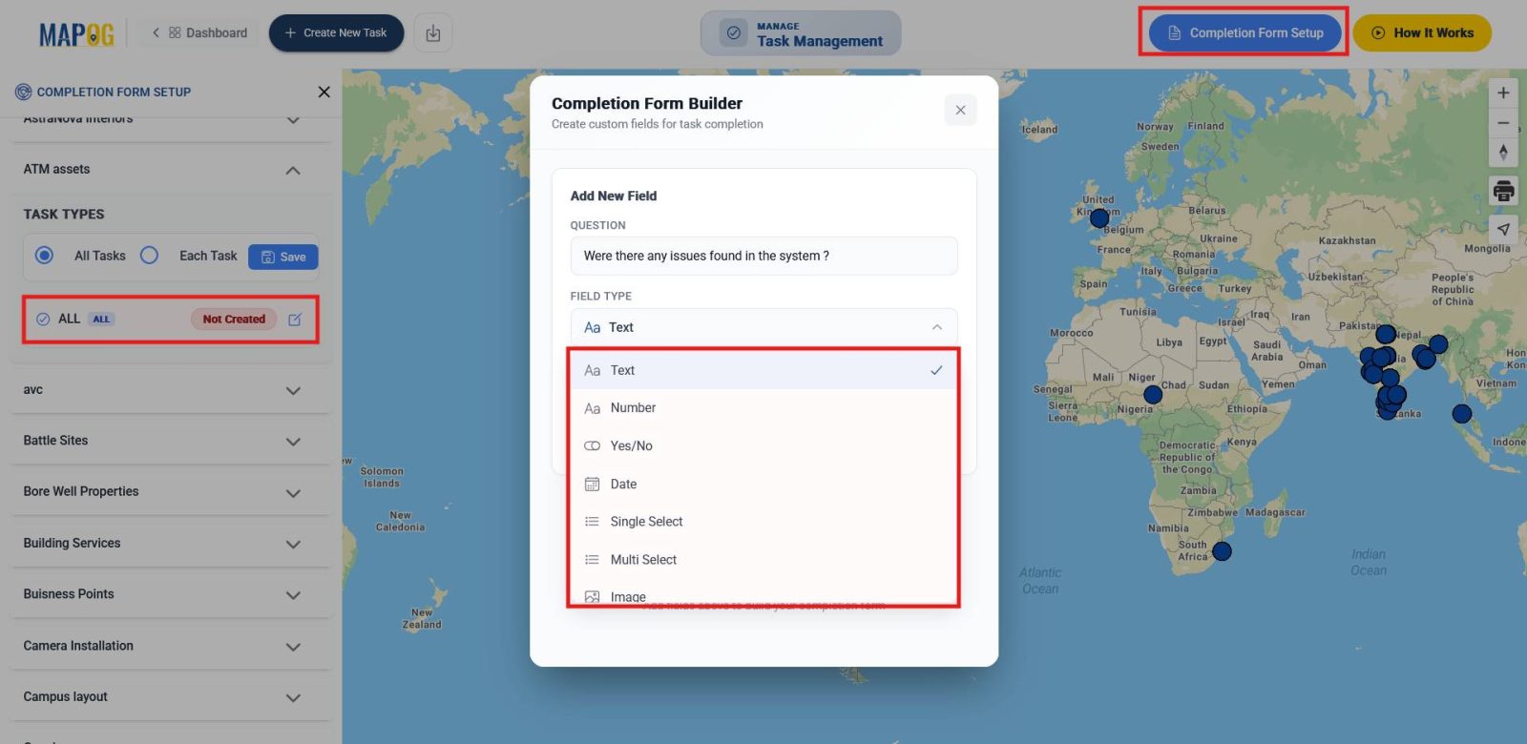Click the edit icon on the ALL row

pyautogui.click(x=295, y=320)
